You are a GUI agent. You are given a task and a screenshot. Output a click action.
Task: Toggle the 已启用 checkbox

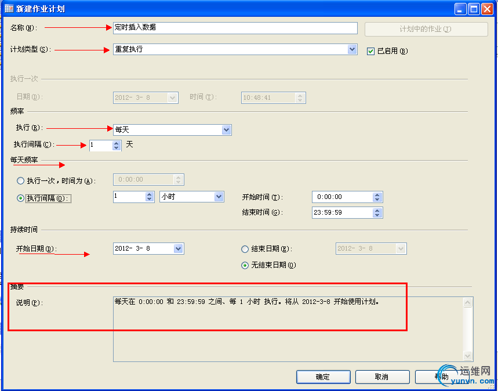tap(369, 51)
